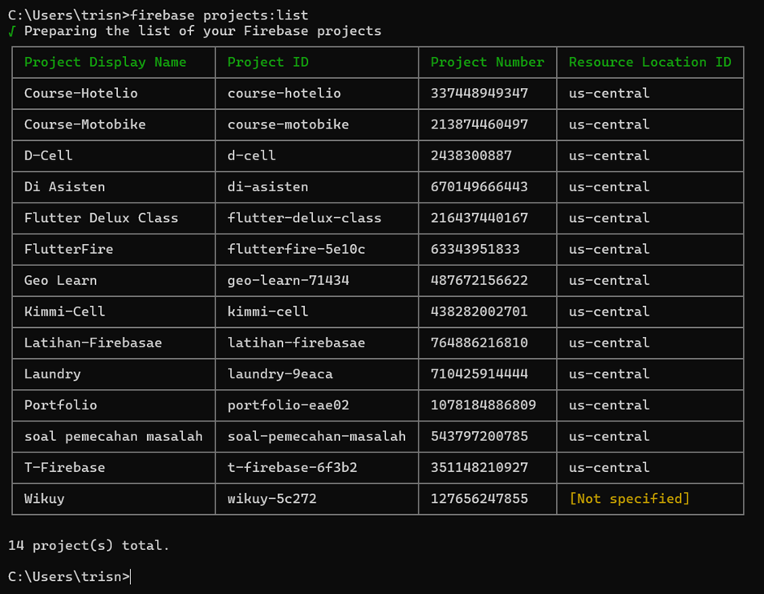The height and width of the screenshot is (594, 764).
Task: Click the laundry-9eaca project ID
Action: (280, 374)
